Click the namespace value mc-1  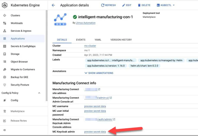click(x=87, y=50)
